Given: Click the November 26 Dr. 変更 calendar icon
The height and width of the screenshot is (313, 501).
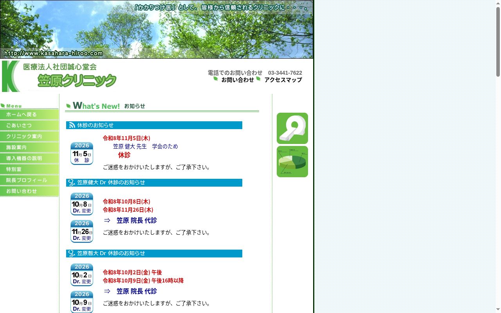Looking at the screenshot, I should click(82, 231).
